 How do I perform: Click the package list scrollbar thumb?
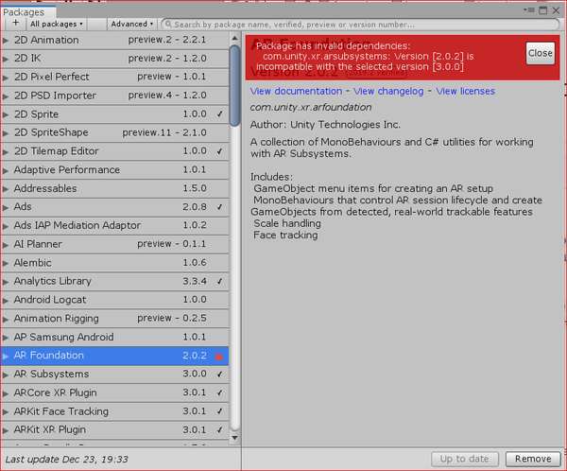[x=234, y=85]
